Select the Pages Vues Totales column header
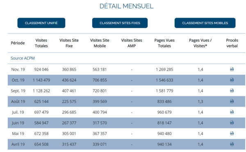This screenshot has width=246, height=152. click(x=164, y=43)
